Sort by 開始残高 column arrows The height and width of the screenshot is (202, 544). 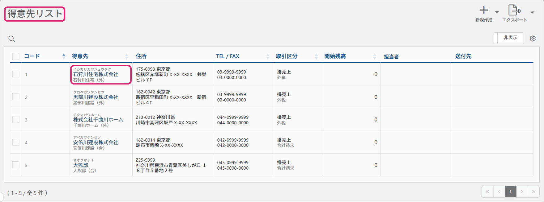375,56
